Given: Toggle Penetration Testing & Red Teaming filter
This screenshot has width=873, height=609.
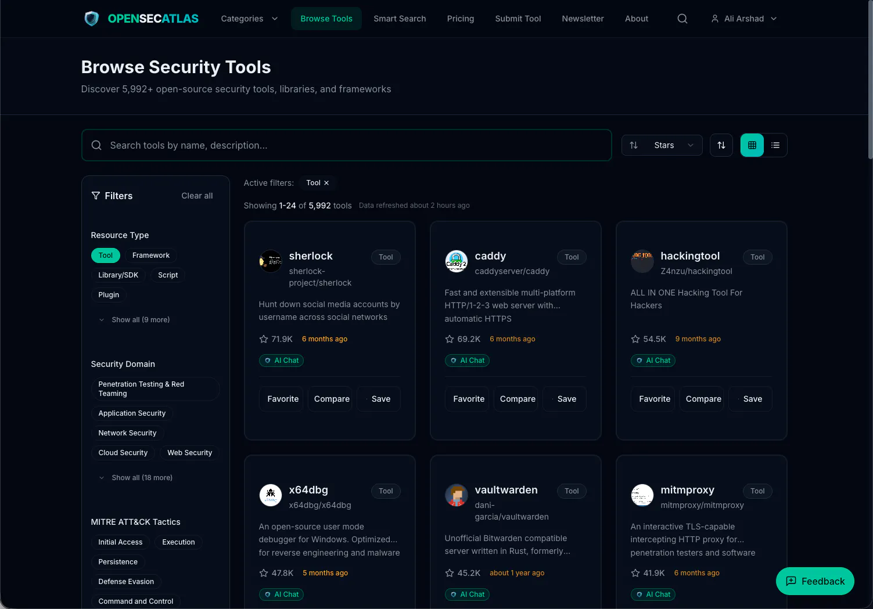Looking at the screenshot, I should tap(155, 389).
